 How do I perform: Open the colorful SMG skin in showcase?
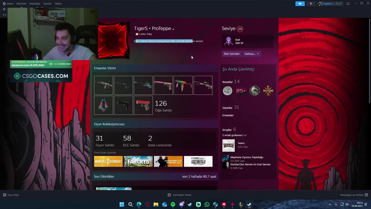183,85
